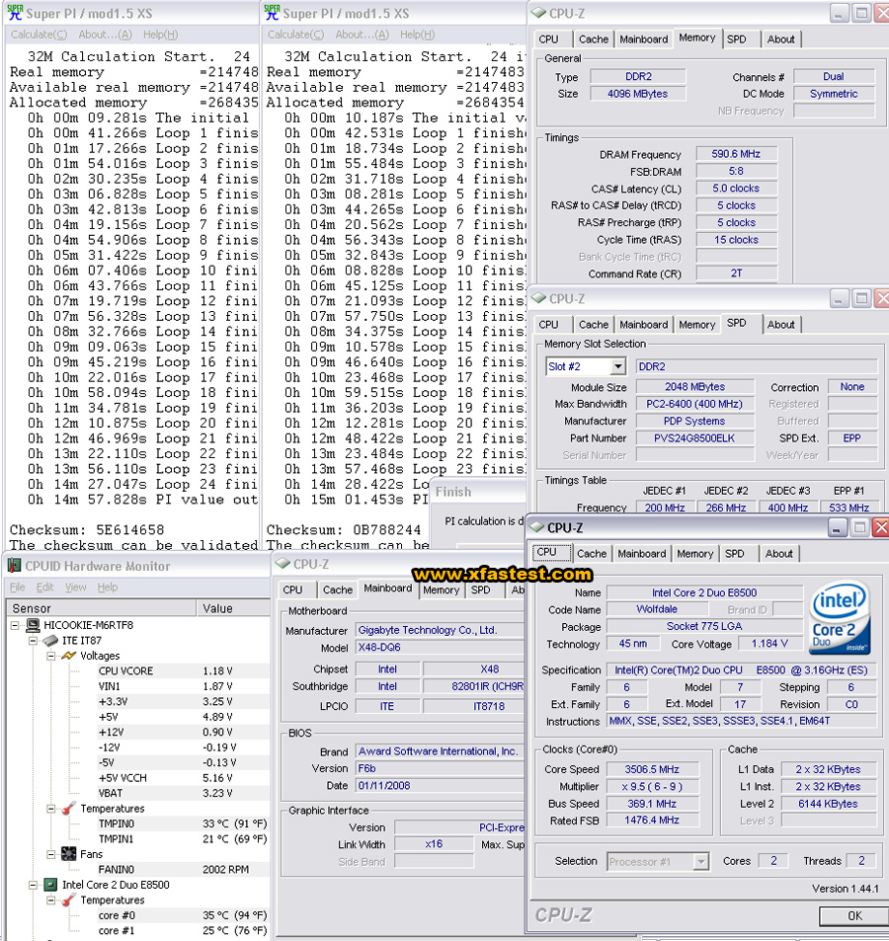Click the CPUID Hardware Monitor title bar icon

[x=15, y=566]
